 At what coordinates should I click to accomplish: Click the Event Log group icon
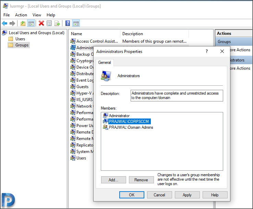(73, 80)
